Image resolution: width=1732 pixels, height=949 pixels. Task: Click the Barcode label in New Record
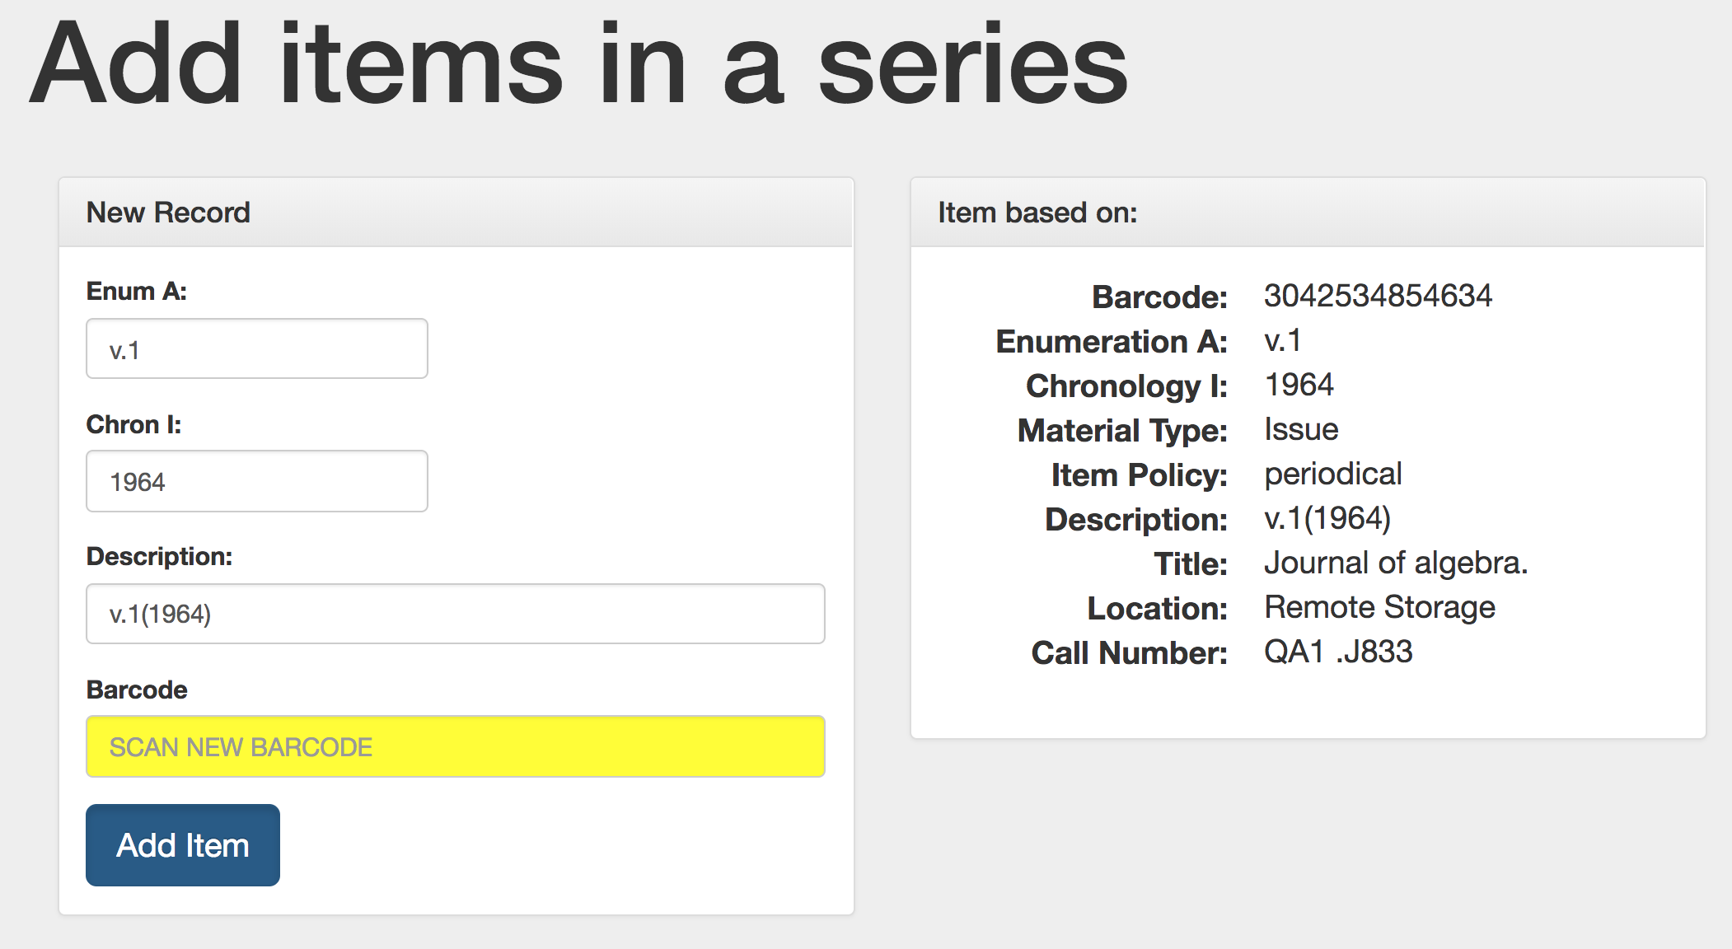pos(137,690)
